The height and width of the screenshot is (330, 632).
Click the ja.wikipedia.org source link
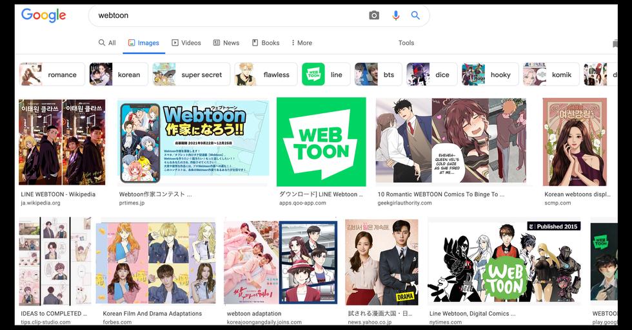pyautogui.click(x=40, y=203)
